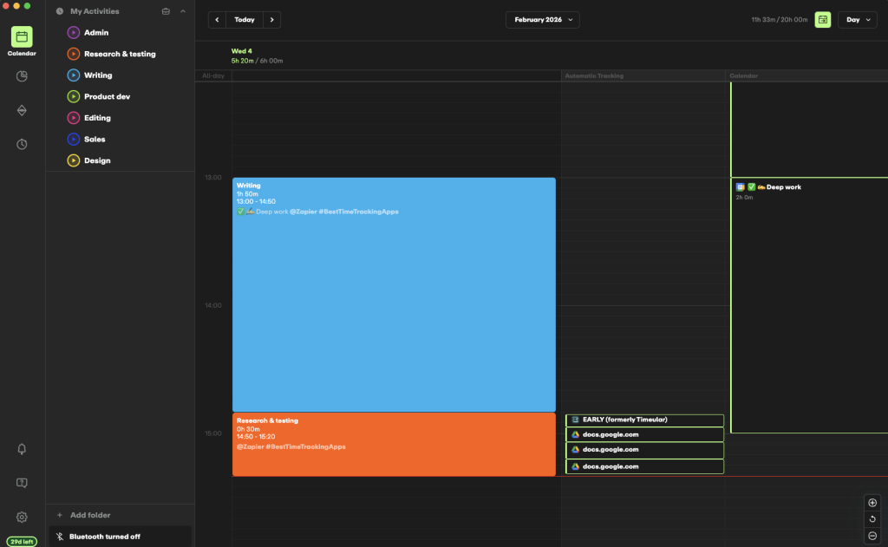Open the clock icon in sidebar
The width and height of the screenshot is (888, 547).
coord(22,144)
